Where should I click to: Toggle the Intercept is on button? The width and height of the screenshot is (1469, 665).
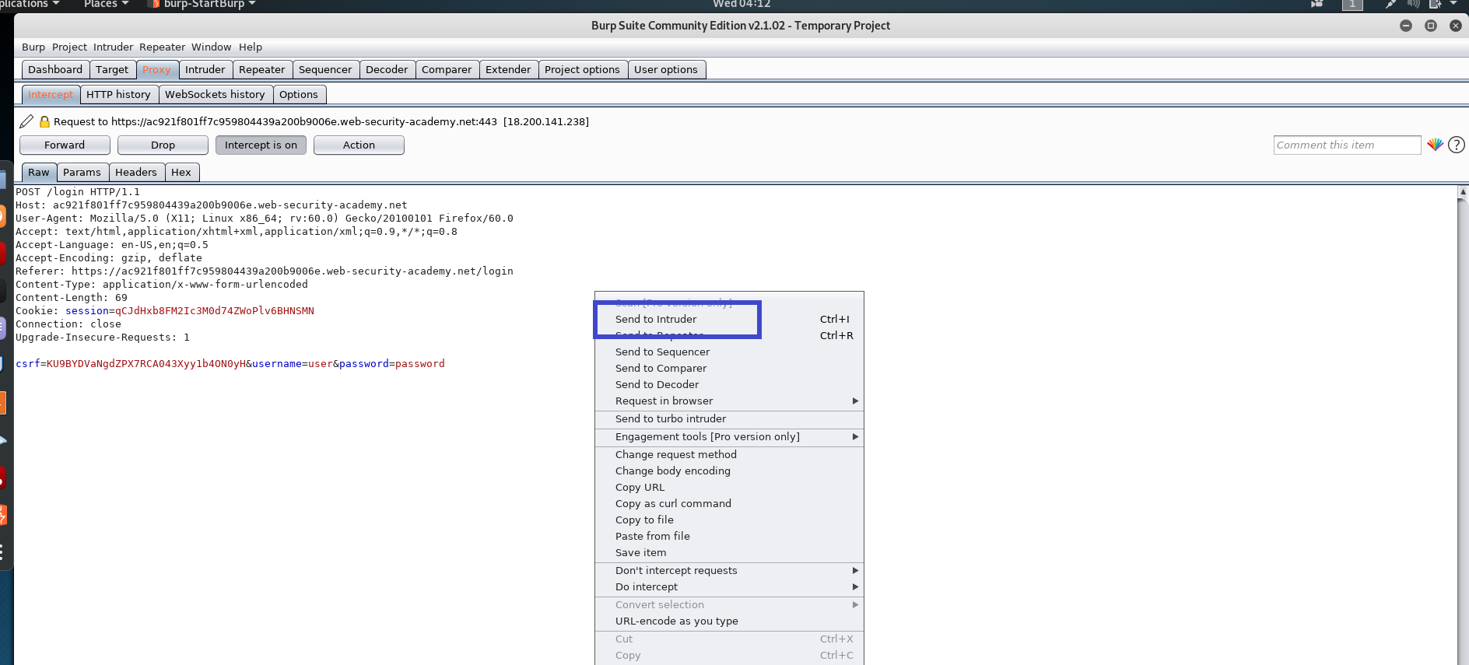pos(261,145)
